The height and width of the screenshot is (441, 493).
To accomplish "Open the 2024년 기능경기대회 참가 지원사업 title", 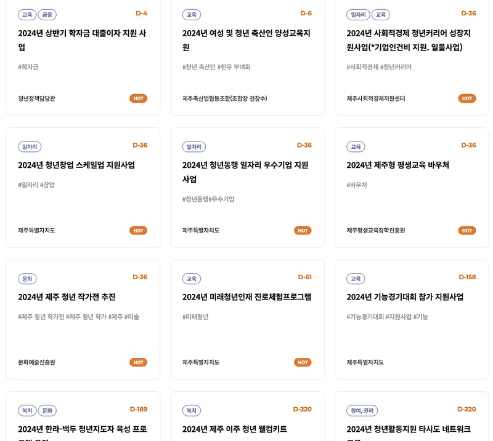I will pos(405,297).
